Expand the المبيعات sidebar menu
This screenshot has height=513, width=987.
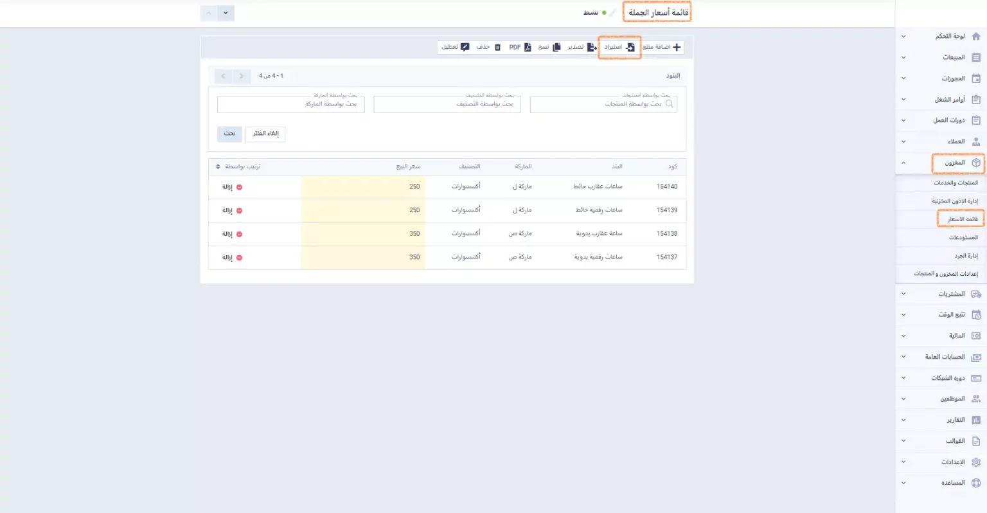903,57
